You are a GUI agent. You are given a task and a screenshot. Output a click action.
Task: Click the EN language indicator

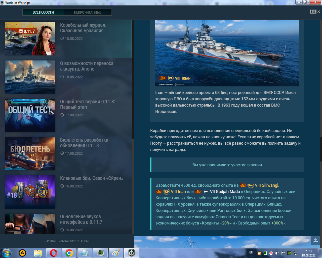251,252
